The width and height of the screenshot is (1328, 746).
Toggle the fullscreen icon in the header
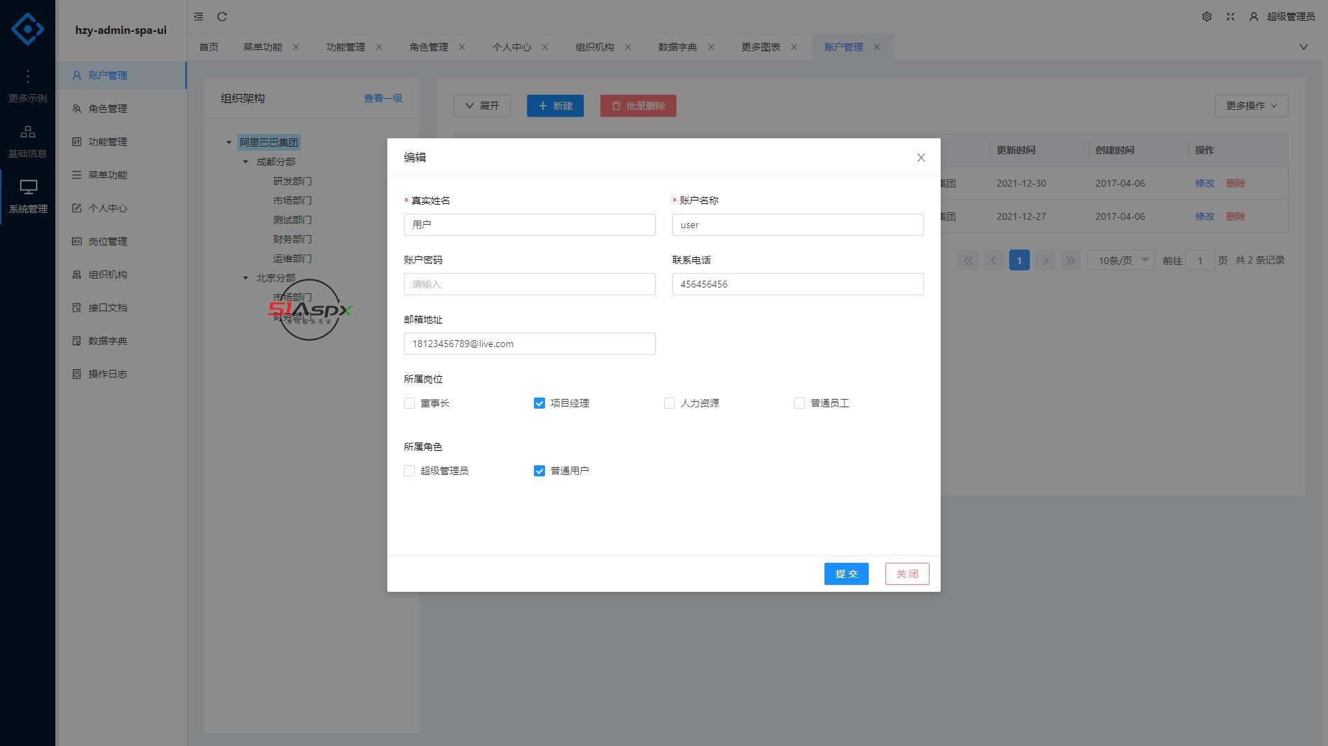tap(1230, 17)
